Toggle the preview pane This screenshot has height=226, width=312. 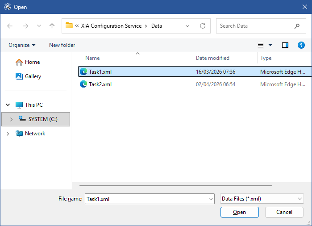click(x=285, y=45)
